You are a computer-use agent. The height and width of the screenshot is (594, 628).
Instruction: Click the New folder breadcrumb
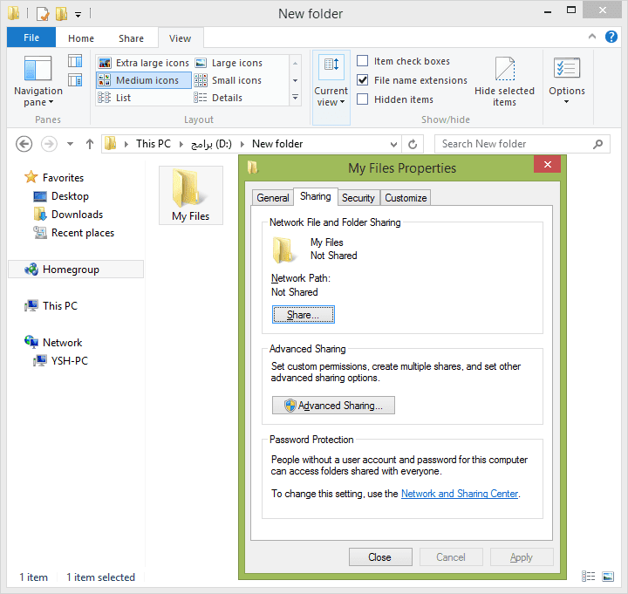pos(277,144)
